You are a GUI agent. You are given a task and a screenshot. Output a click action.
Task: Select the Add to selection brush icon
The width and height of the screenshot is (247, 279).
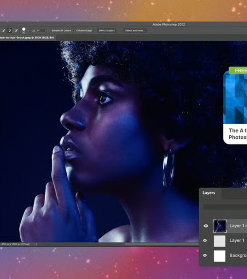point(9,31)
